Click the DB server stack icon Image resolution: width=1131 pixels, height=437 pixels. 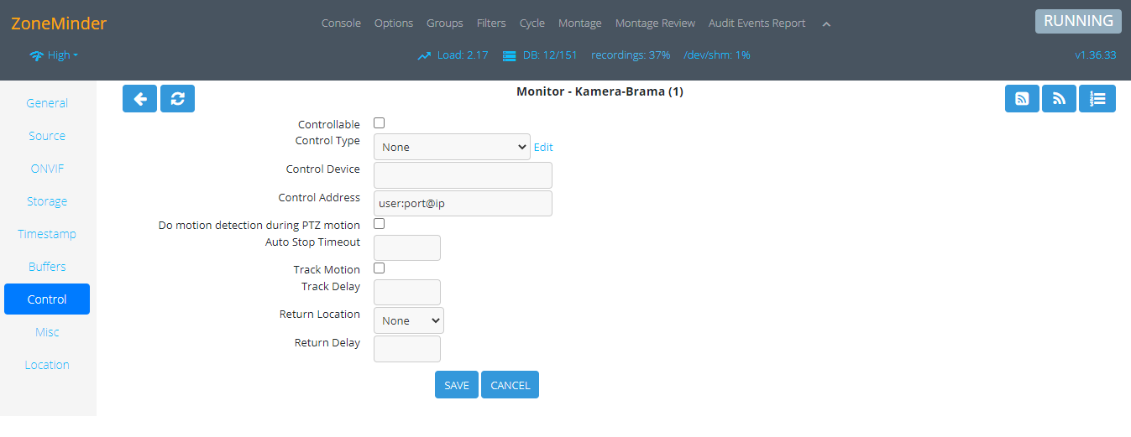(x=509, y=55)
